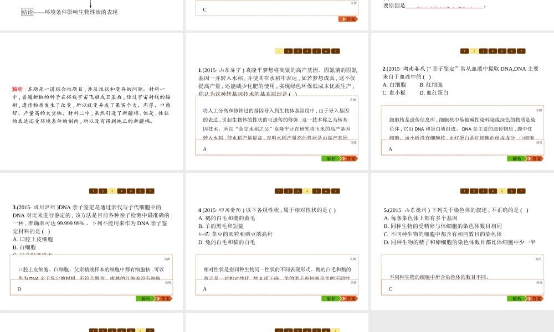
Task: Select option 'D. 兔的白毛和猫的白毛' in question 4
Action: [x=227, y=242]
